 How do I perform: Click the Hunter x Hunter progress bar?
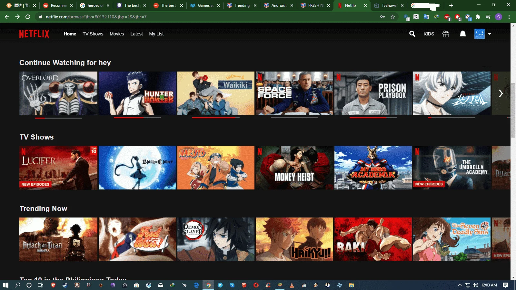[x=137, y=118]
